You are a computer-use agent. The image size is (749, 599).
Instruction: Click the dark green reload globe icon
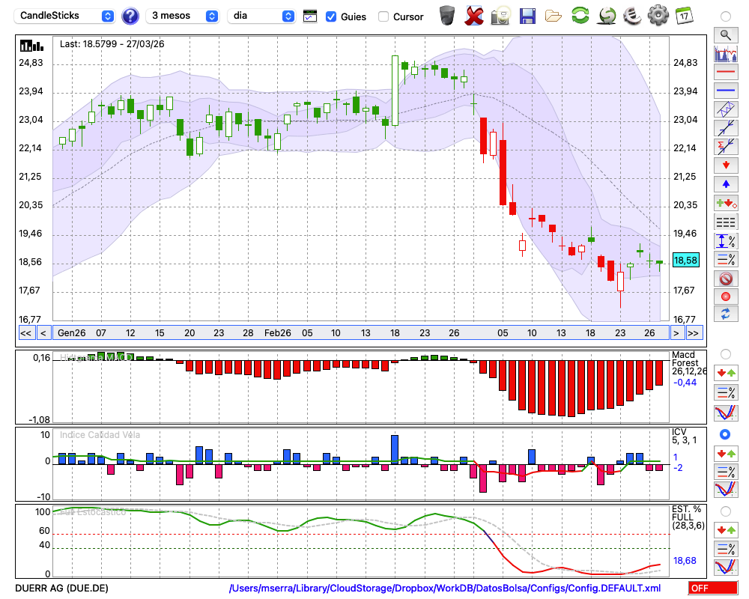(x=607, y=16)
